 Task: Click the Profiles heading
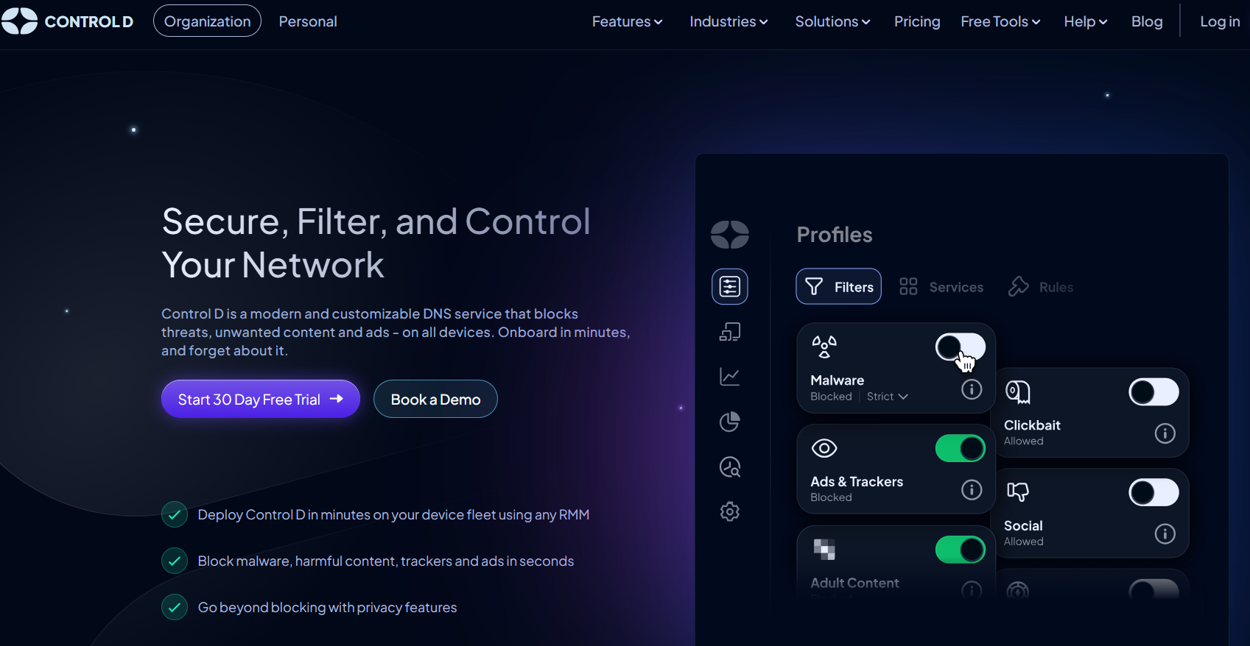pyautogui.click(x=835, y=235)
